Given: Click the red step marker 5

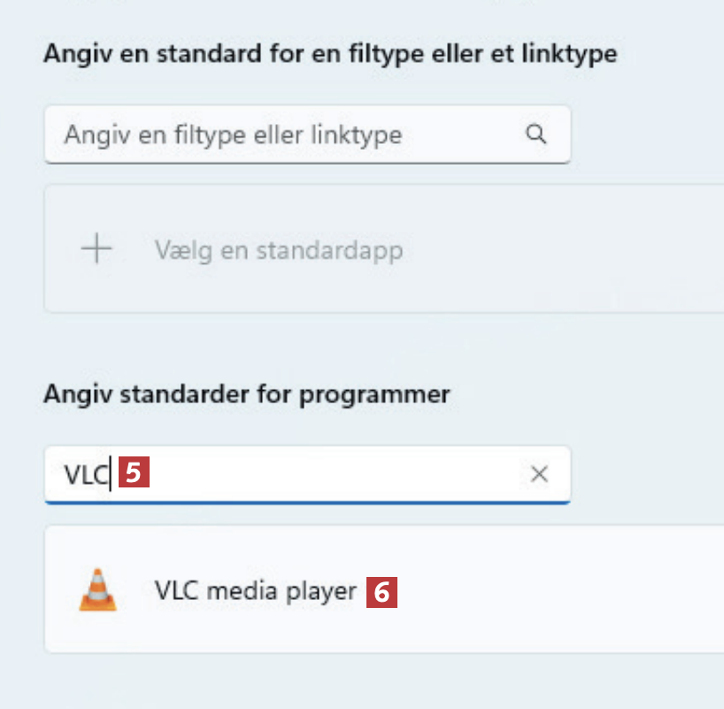Looking at the screenshot, I should [134, 473].
